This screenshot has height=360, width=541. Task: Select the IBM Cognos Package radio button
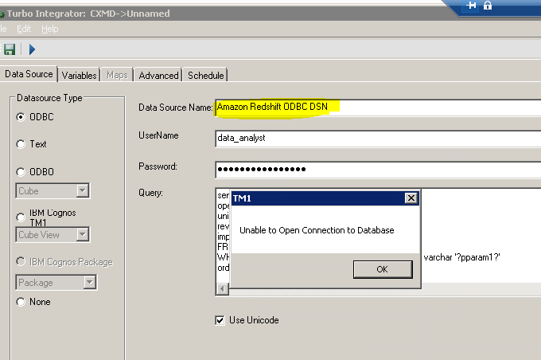tap(21, 261)
